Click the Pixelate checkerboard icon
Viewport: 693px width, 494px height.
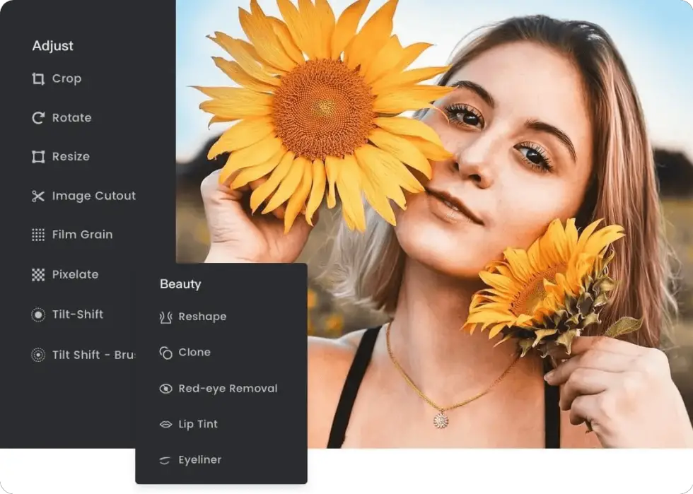point(40,274)
